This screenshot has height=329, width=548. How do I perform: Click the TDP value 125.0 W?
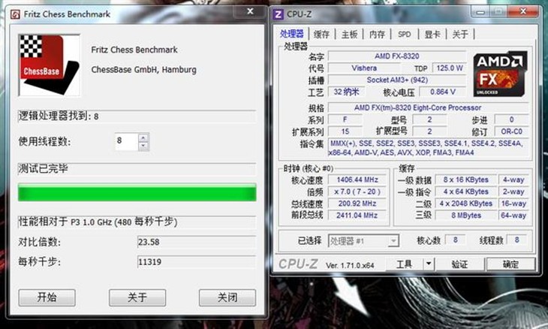(450, 68)
